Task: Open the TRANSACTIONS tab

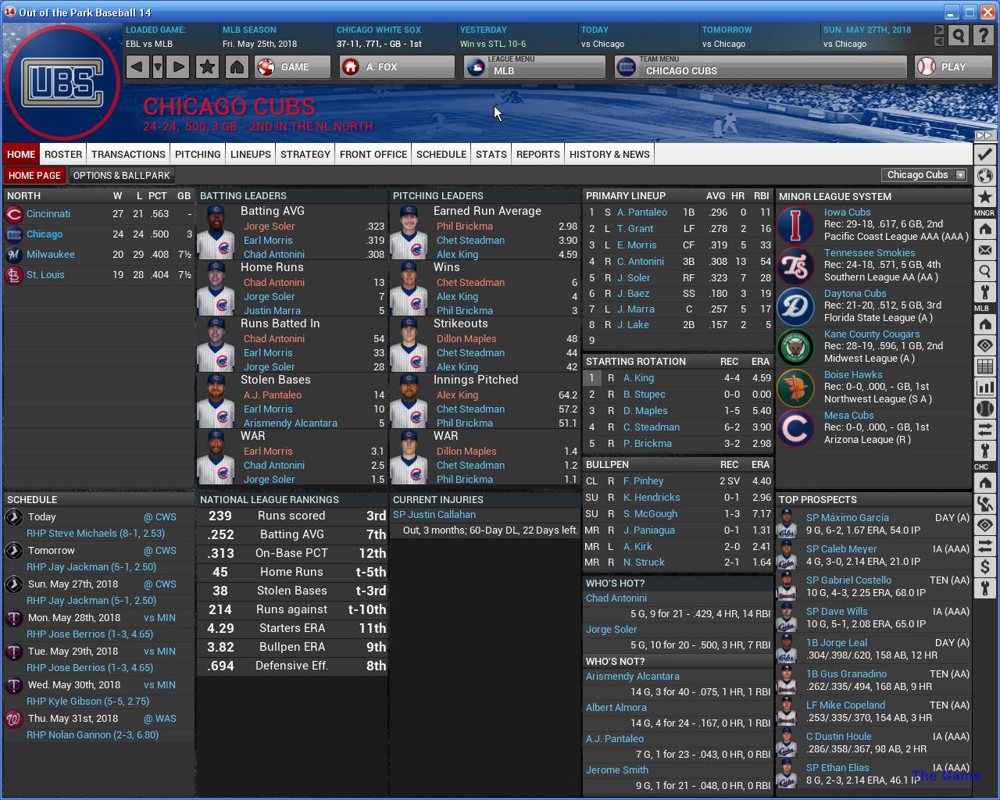Action: tap(128, 154)
